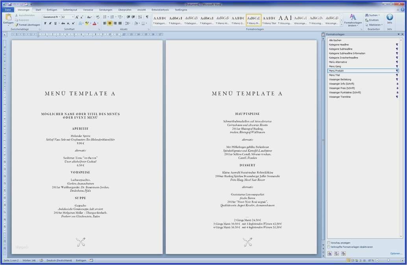Switch to the Start tab
Image resolution: width=407 pixels, height=265 pixels.
click(38, 10)
